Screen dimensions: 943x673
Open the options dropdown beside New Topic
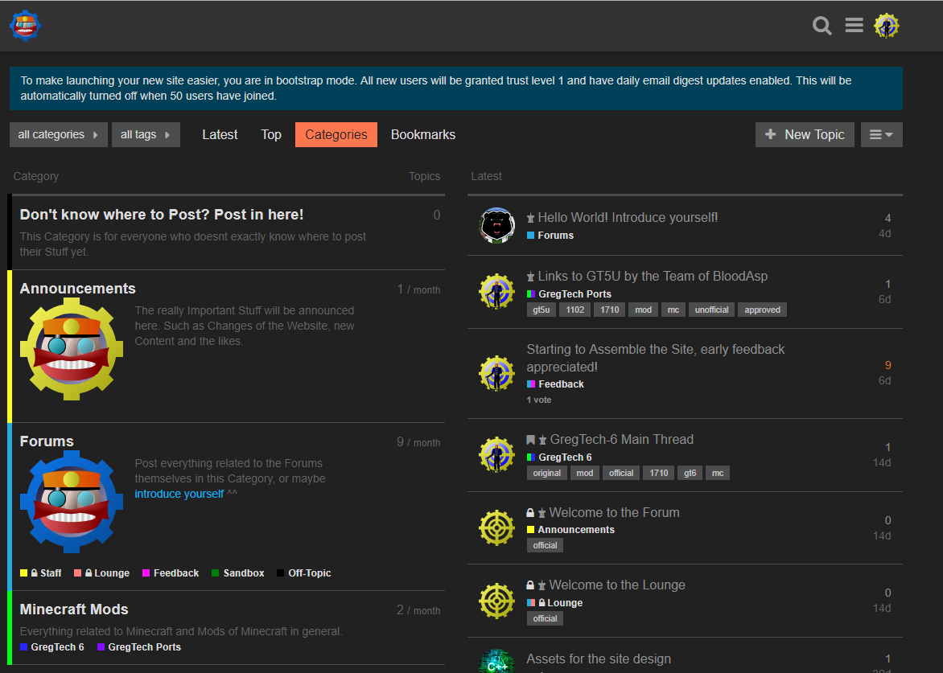point(881,135)
